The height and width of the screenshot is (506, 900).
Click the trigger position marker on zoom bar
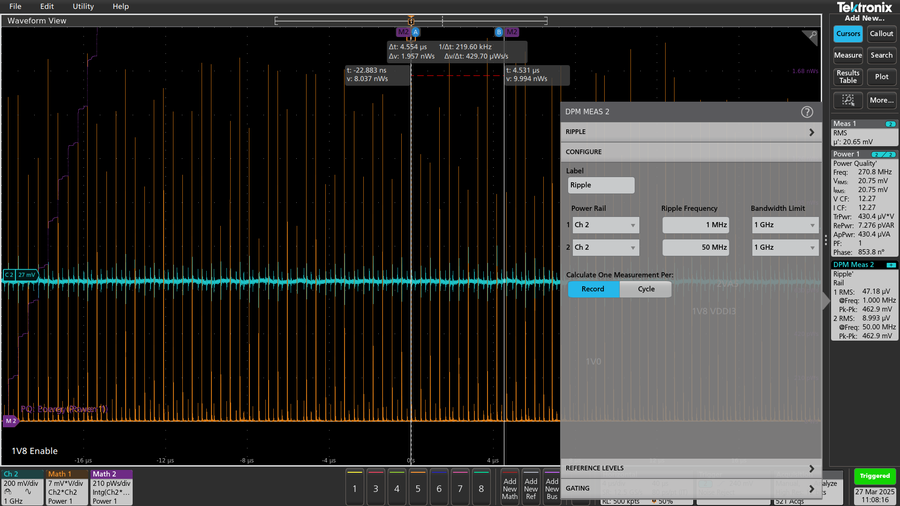pyautogui.click(x=411, y=21)
